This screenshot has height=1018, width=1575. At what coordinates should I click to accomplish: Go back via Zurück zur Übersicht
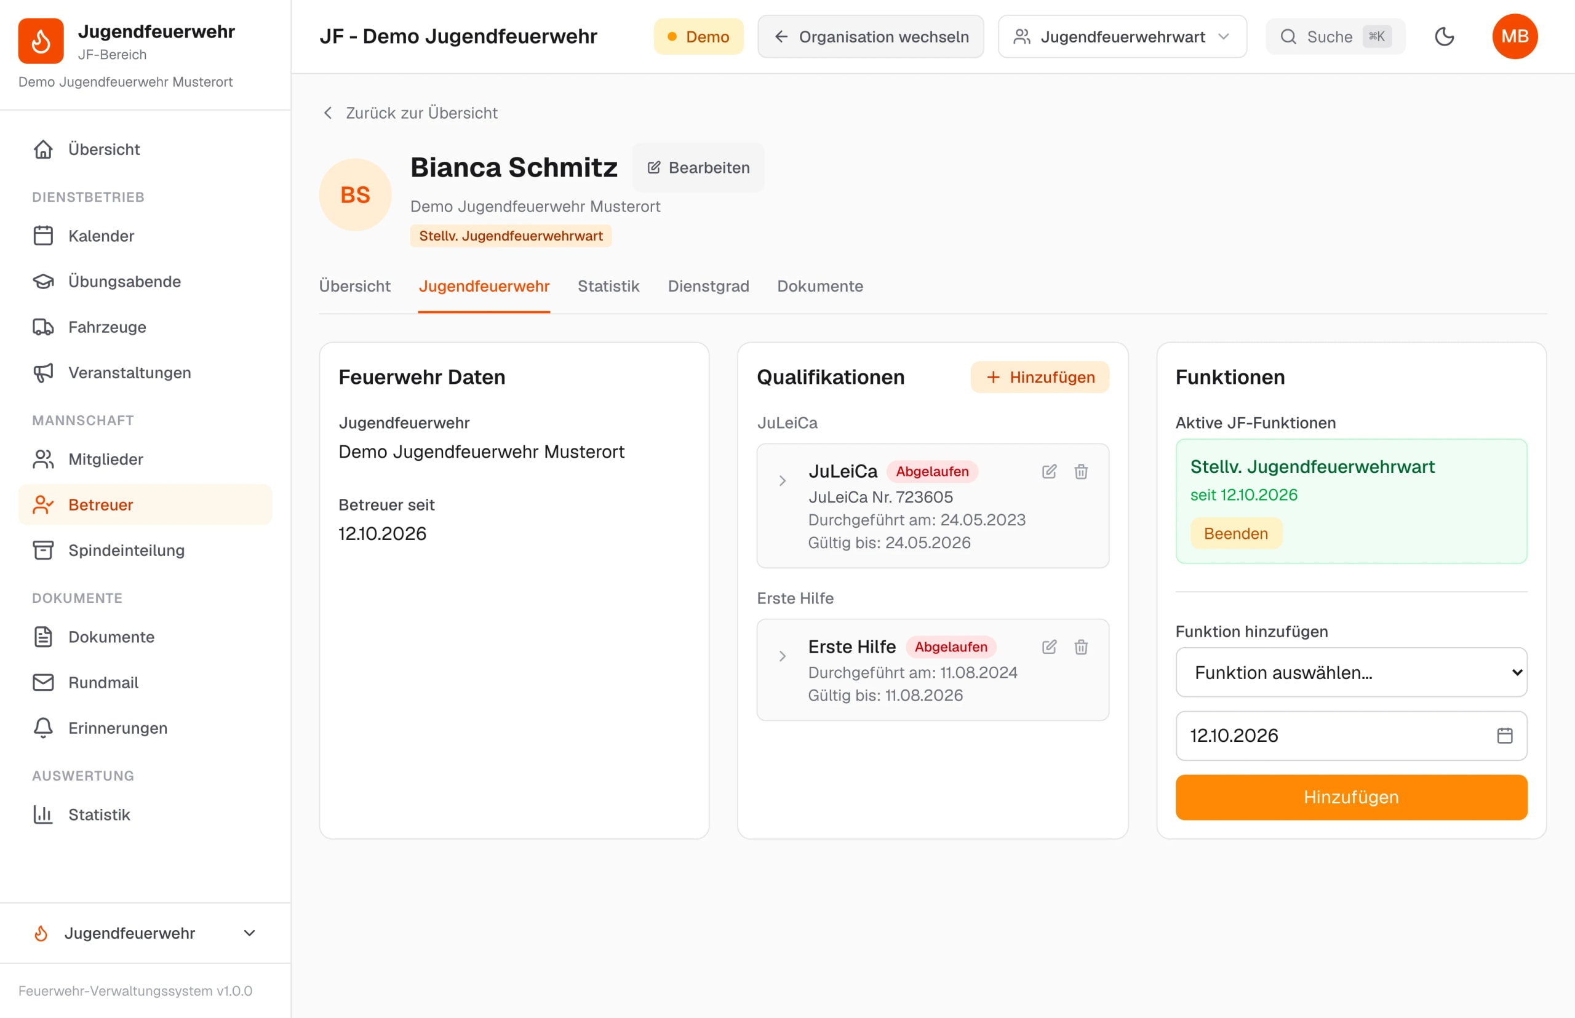click(x=410, y=113)
